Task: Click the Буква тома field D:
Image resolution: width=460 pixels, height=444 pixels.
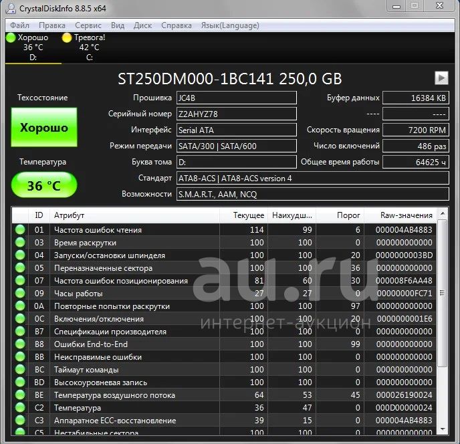Action: pyautogui.click(x=237, y=162)
